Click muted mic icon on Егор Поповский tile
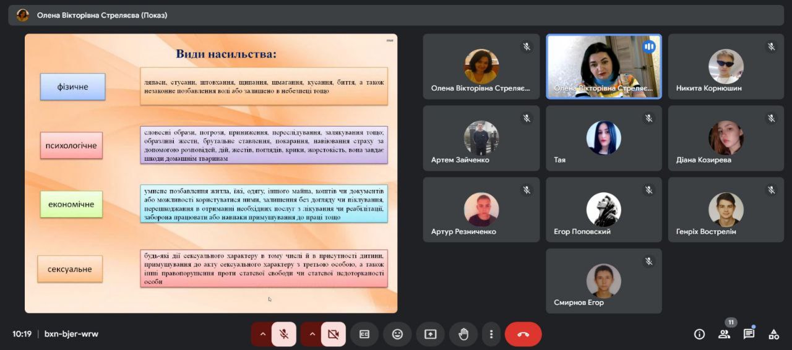The width and height of the screenshot is (792, 350). tap(648, 190)
